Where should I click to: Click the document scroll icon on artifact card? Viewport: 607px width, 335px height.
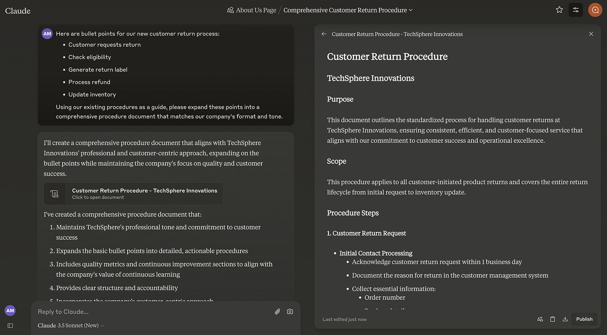click(x=55, y=194)
